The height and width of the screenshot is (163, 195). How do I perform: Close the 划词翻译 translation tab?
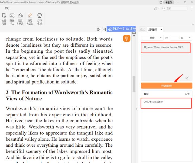[x=161, y=30]
